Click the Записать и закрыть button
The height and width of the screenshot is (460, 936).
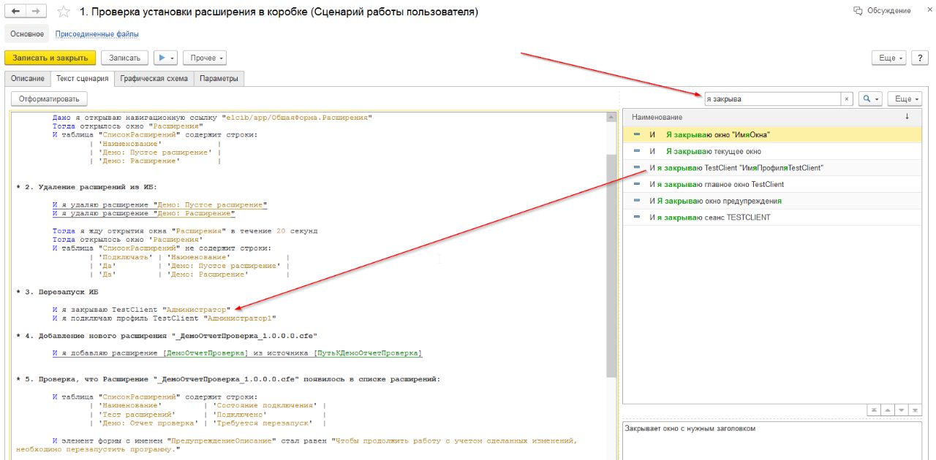[x=50, y=58]
